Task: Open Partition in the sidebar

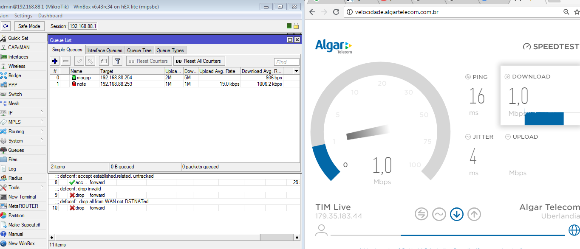Action: click(17, 215)
